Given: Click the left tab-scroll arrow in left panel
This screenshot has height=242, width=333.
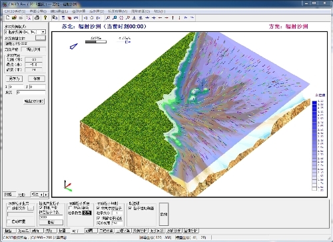Looking at the screenshot, I should point(41,195).
